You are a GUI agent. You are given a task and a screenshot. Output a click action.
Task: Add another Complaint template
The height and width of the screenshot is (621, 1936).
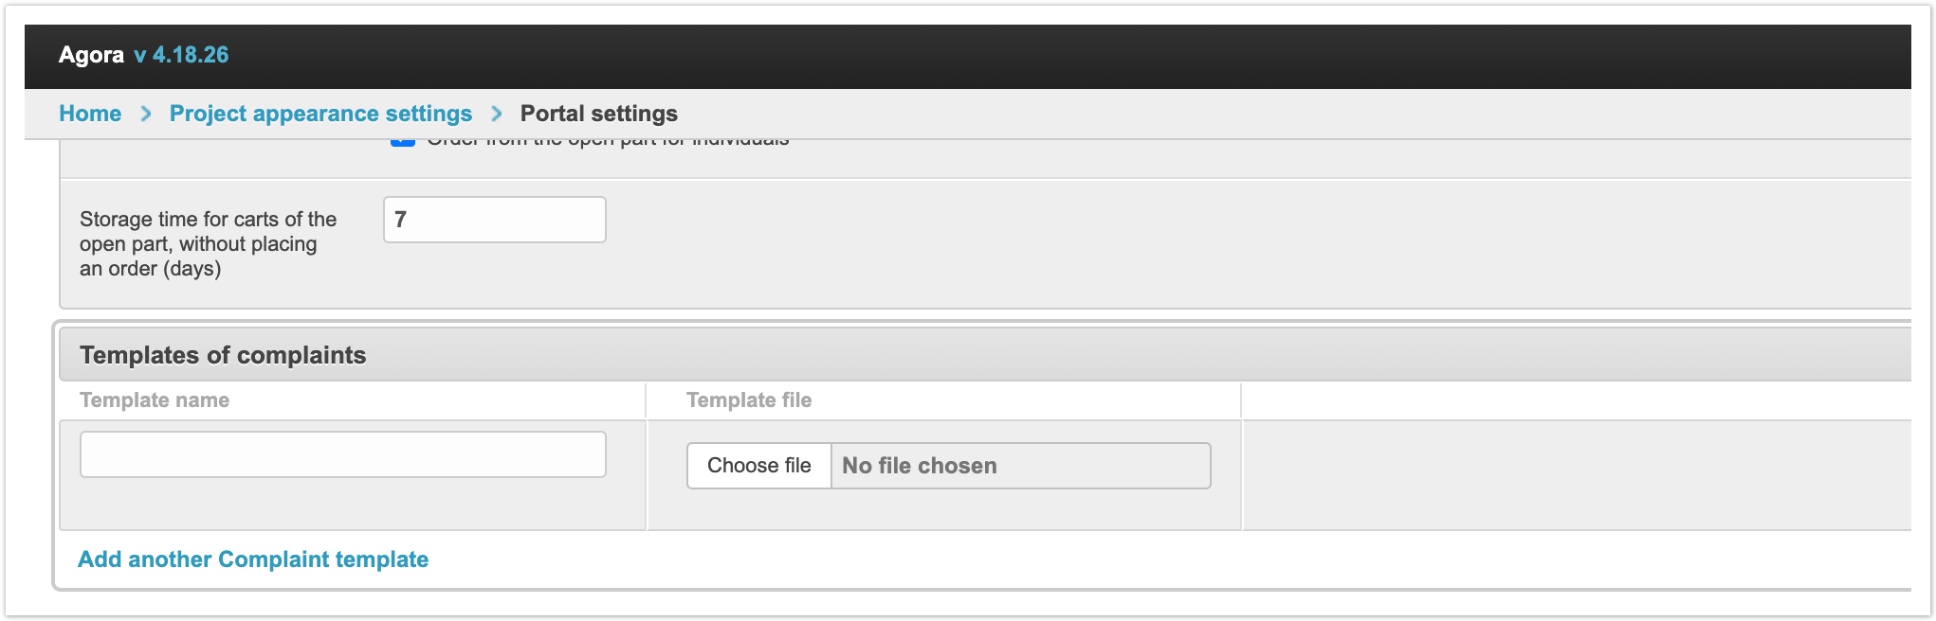[253, 559]
